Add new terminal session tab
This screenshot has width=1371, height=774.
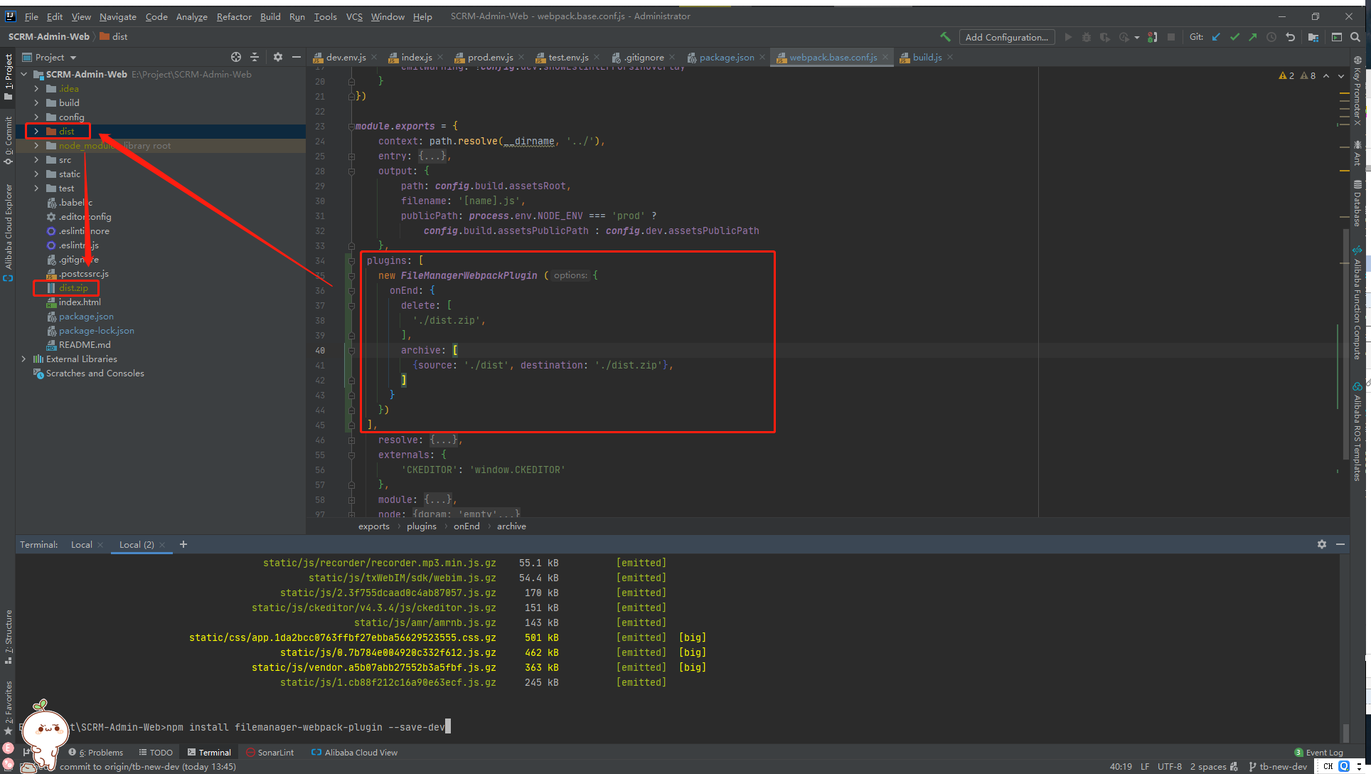tap(183, 544)
